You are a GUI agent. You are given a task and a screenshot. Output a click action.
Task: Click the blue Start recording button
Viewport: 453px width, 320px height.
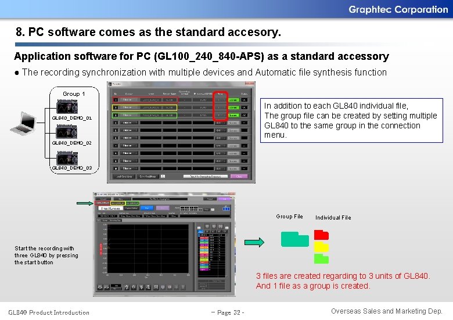coord(147,208)
